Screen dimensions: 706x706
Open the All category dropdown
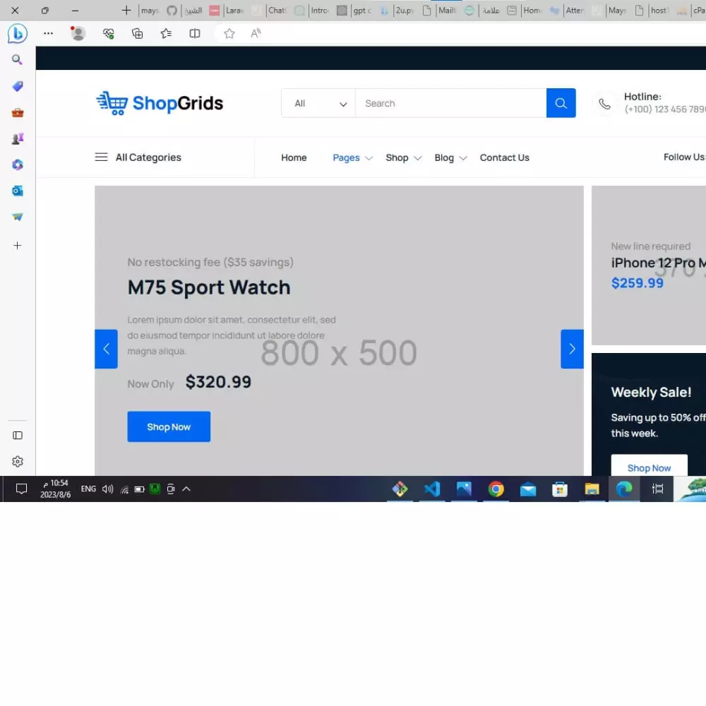click(x=318, y=104)
